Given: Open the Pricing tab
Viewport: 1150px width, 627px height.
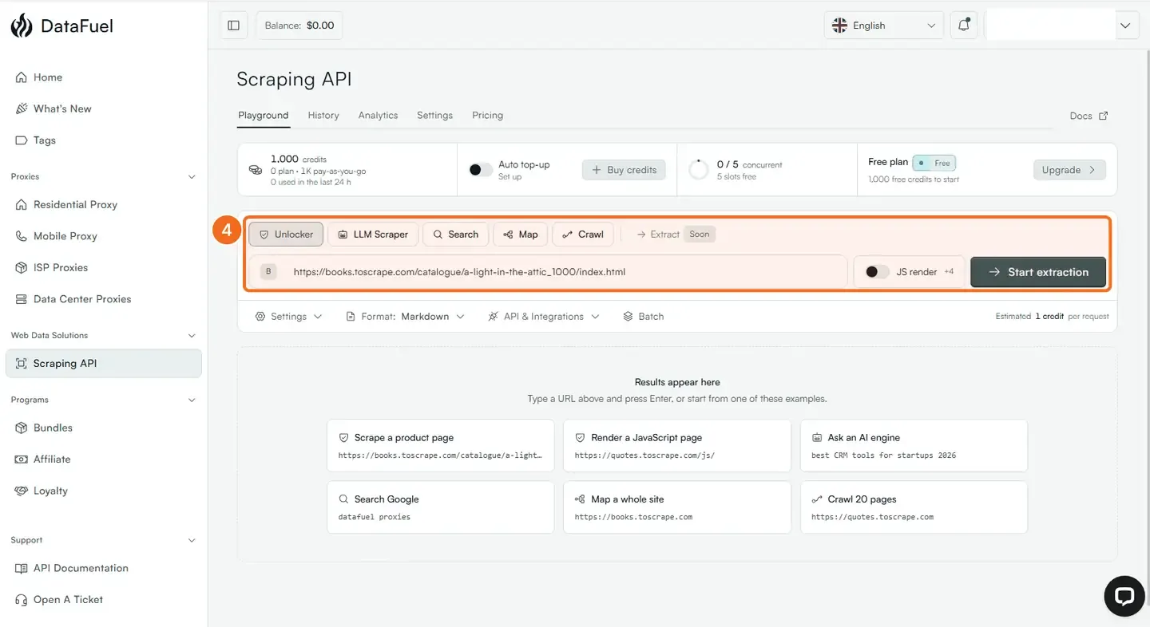Looking at the screenshot, I should pyautogui.click(x=487, y=116).
